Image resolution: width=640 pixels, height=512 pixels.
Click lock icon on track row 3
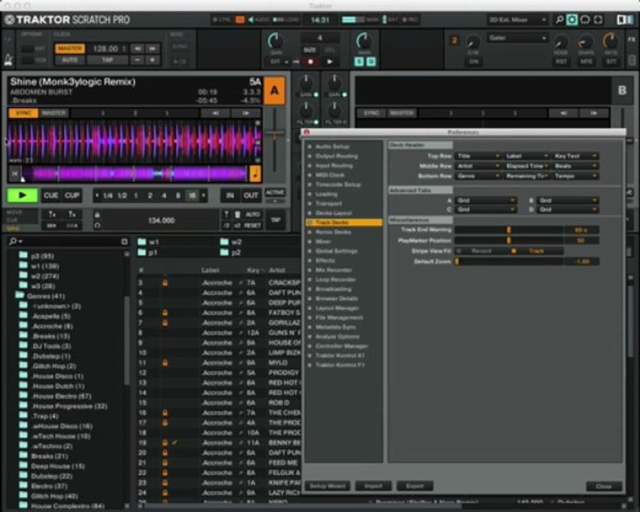coord(165,282)
